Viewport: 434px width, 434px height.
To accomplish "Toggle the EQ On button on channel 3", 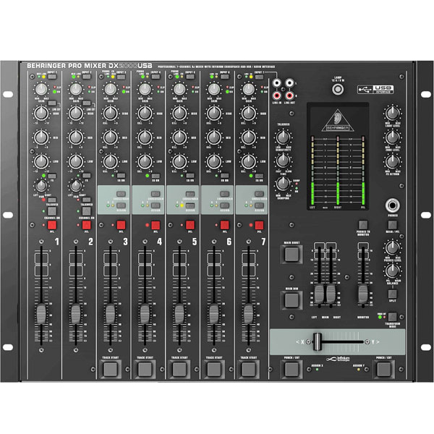I will coord(121,176).
